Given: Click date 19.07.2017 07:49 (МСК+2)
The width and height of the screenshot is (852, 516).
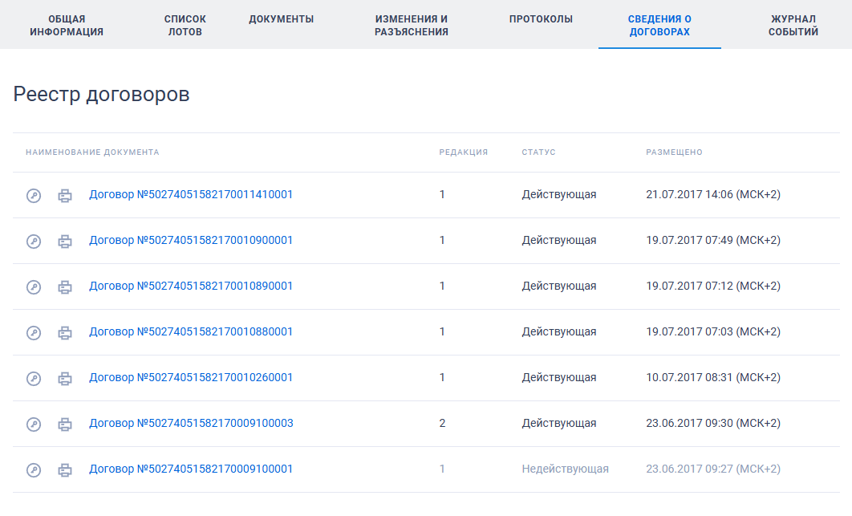Looking at the screenshot, I should [x=713, y=240].
